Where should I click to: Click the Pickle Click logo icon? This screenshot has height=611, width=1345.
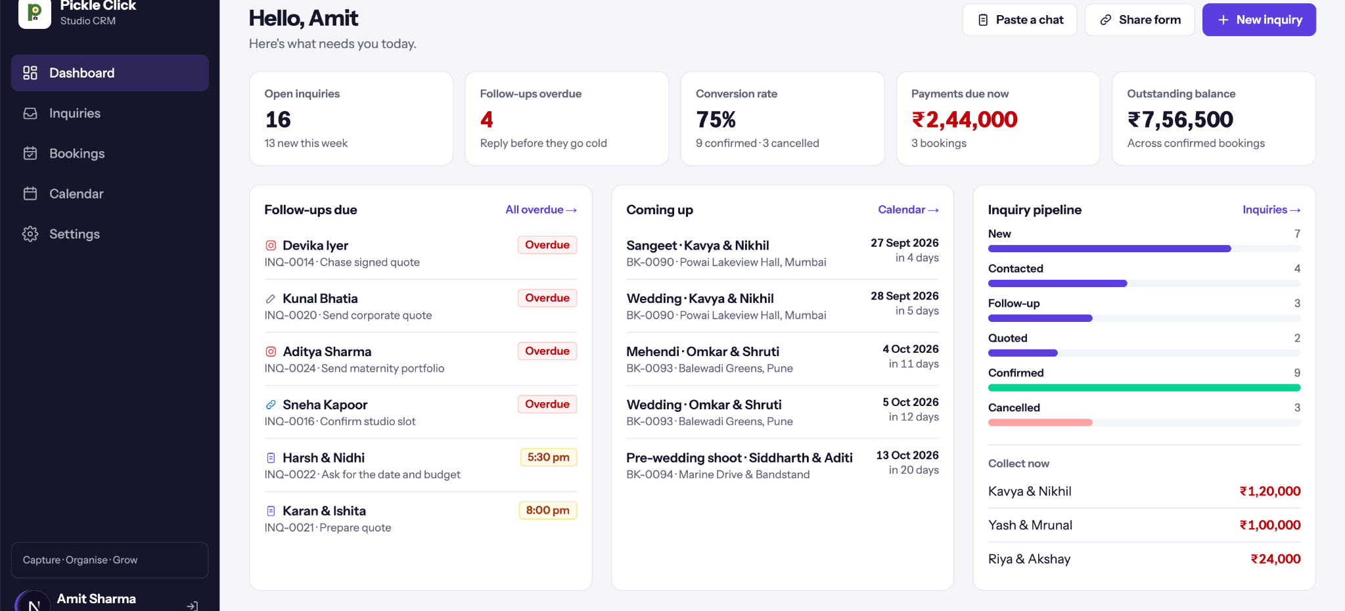[x=35, y=12]
